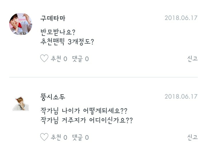
Task: Open the profile of username 구데타마
Action: [53, 18]
